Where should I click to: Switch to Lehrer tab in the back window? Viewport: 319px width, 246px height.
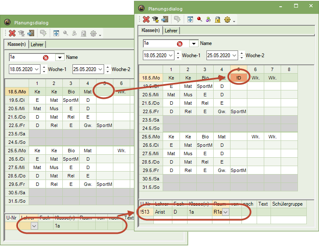[x=37, y=45]
